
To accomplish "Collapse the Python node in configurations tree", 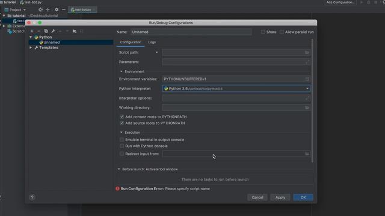I will click(31, 37).
